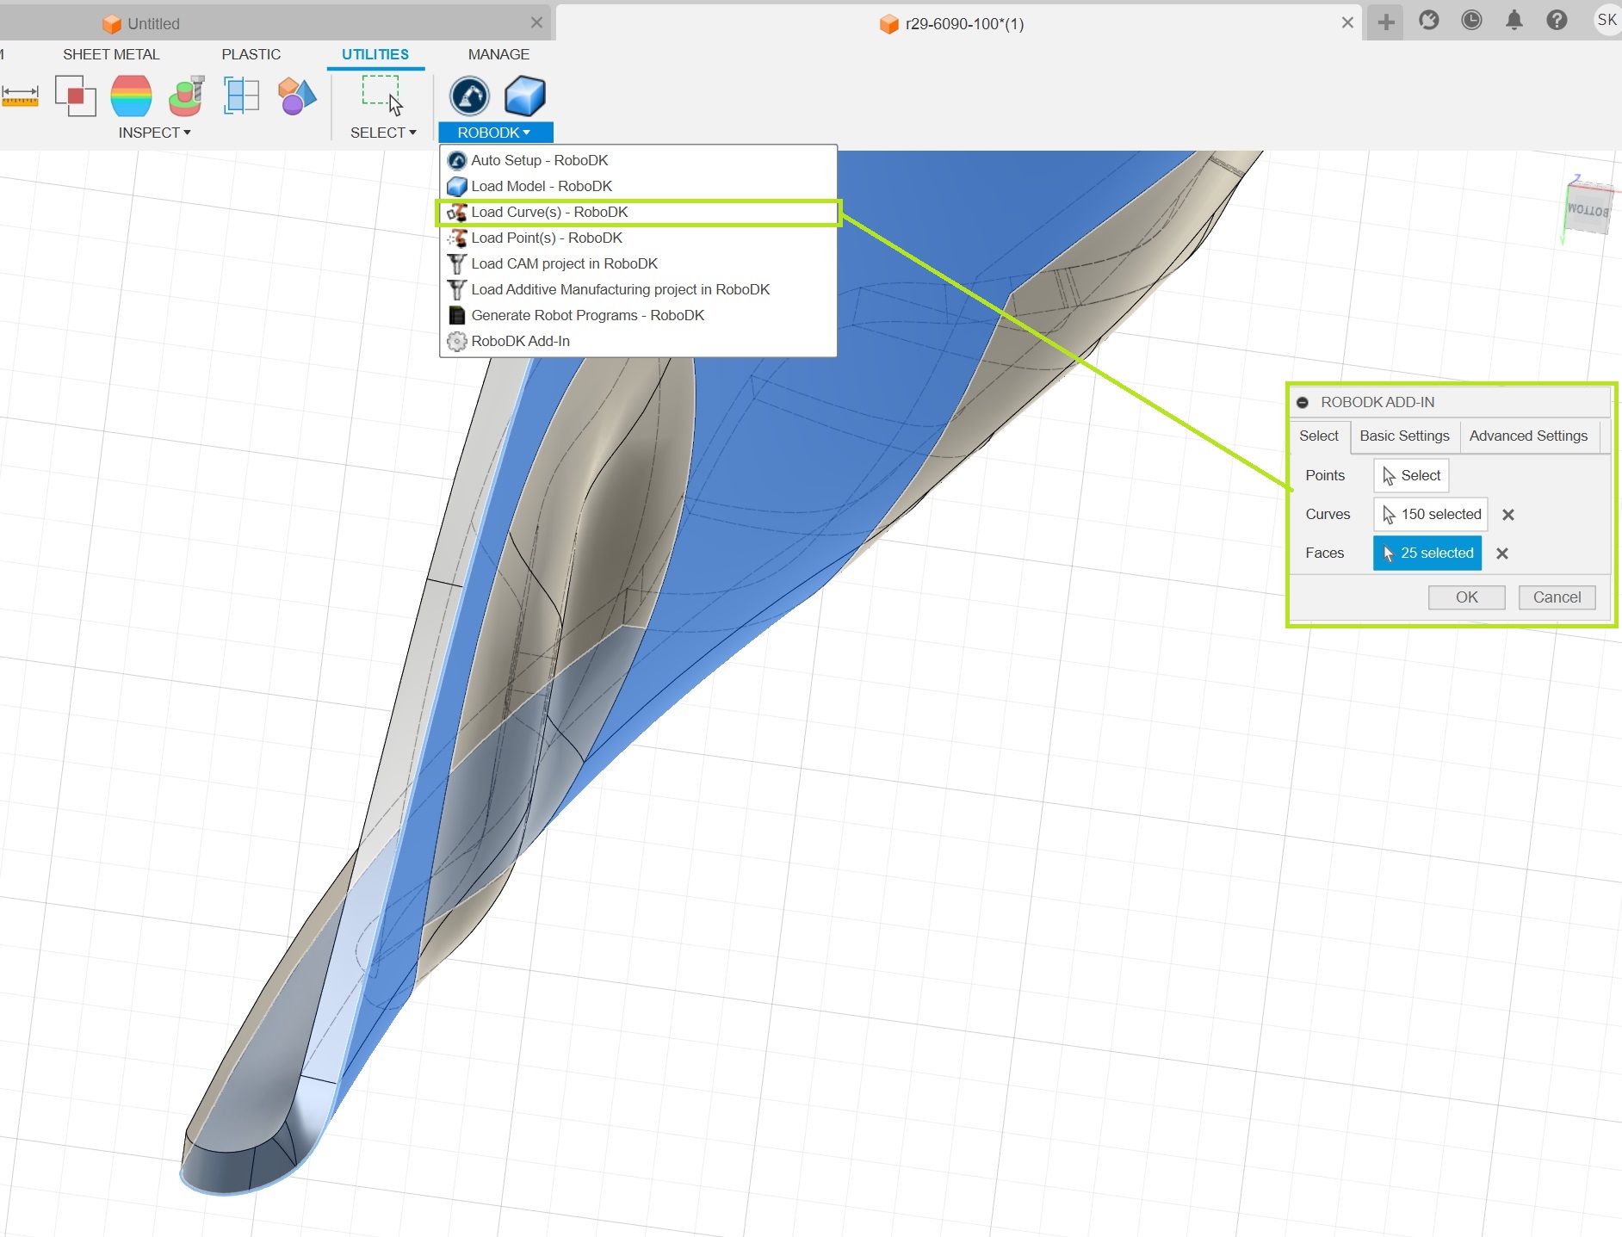Click the RoboDK Auto Setup toolbar icon
The height and width of the screenshot is (1237, 1622).
point(469,96)
